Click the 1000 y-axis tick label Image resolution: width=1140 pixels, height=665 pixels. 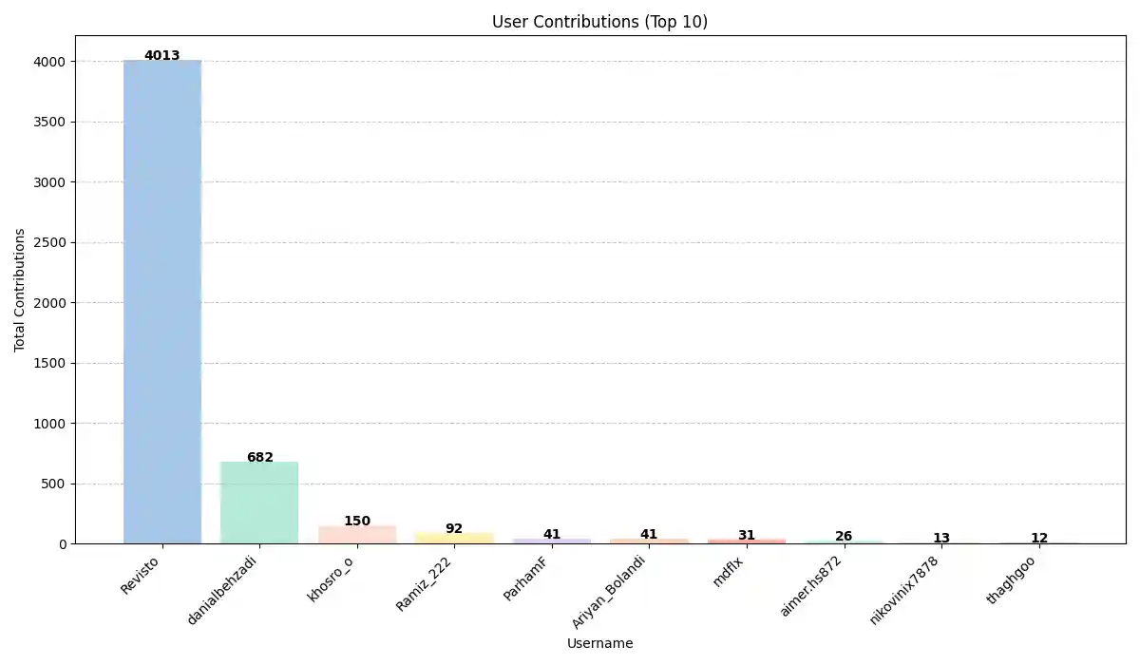pos(51,424)
